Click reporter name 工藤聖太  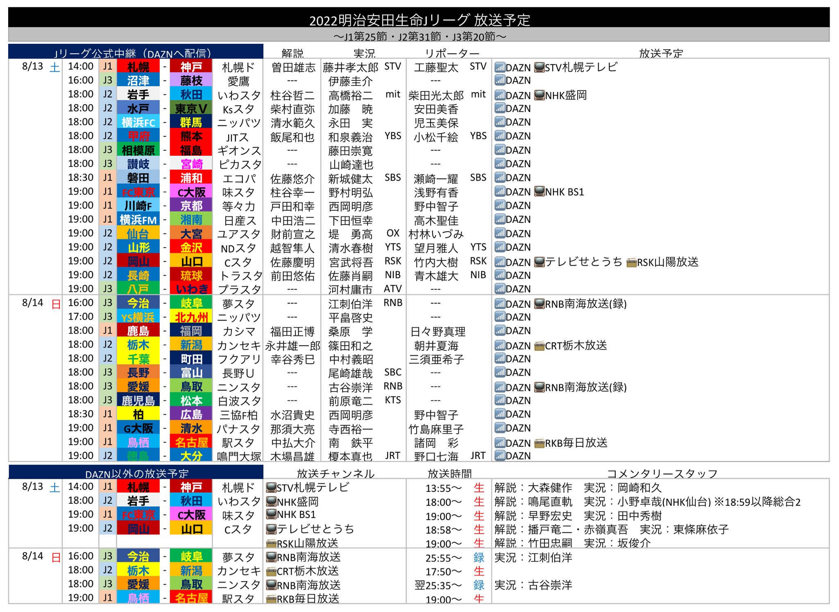coord(436,68)
